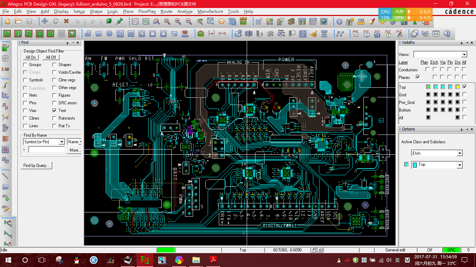Image resolution: width=476 pixels, height=267 pixels.
Task: Open the DFA spreadsheet icon
Action: 313,22
